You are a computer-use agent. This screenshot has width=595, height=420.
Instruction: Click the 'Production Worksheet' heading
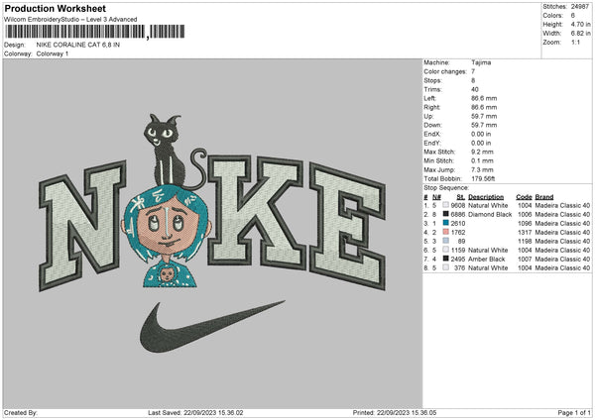(x=55, y=8)
